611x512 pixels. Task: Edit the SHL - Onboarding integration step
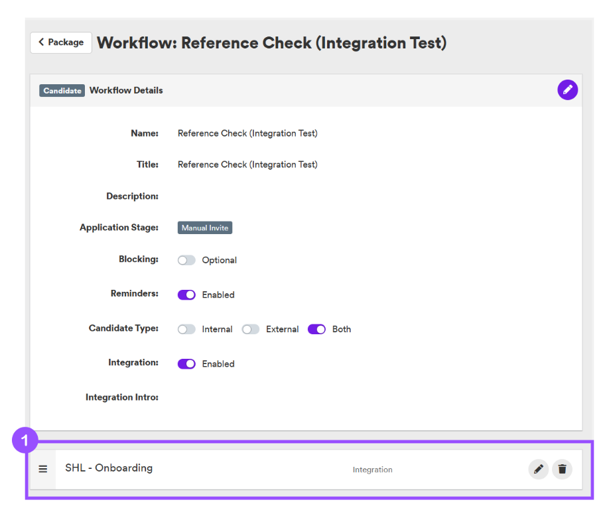[x=538, y=469]
